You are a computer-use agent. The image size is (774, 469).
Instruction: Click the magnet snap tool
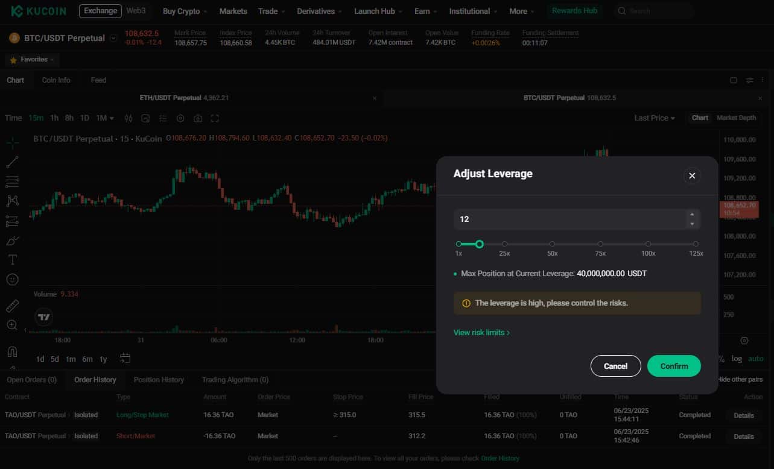12,351
